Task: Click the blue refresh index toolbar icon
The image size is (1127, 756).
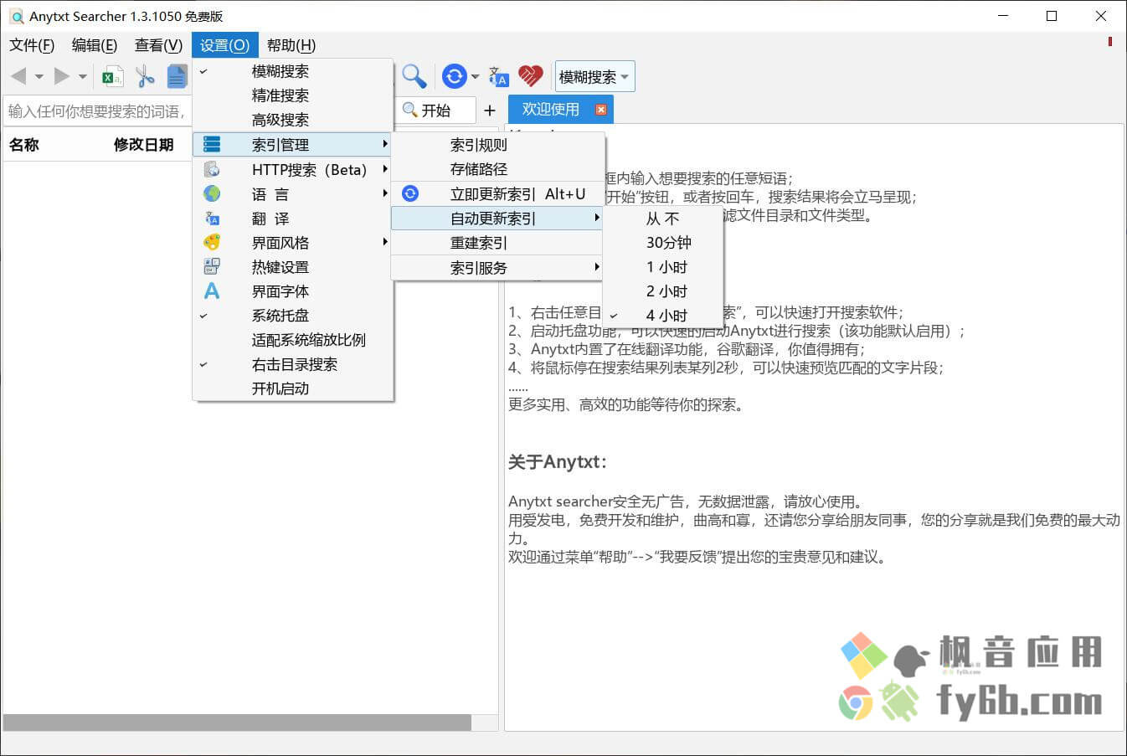Action: coord(454,77)
